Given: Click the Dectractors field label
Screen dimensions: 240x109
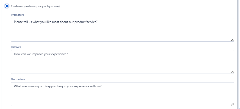Looking at the screenshot, I should pos(18,79).
